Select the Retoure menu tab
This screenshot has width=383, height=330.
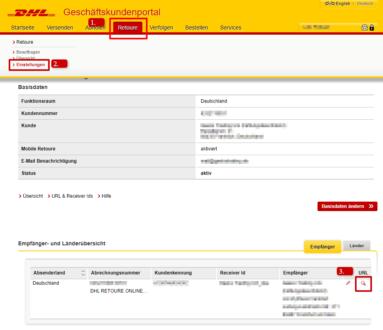[128, 28]
